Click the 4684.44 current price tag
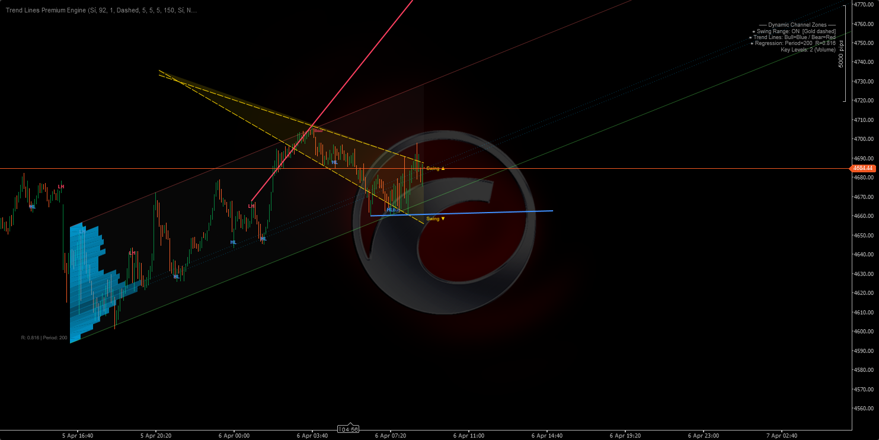The width and height of the screenshot is (879, 440). (x=864, y=169)
